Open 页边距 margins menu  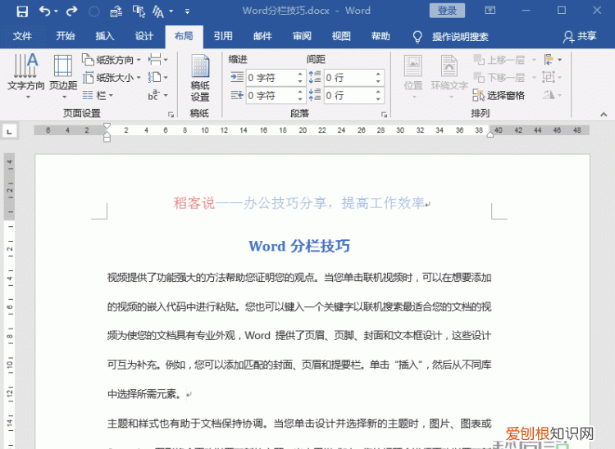[63, 76]
